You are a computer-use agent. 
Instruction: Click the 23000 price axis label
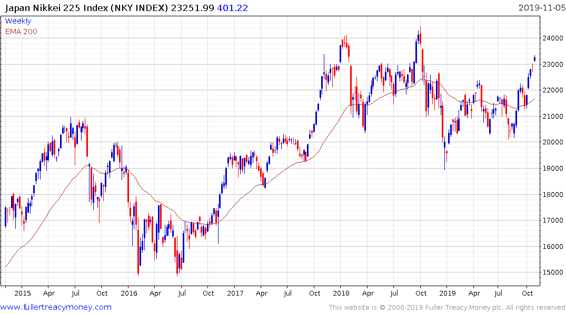[x=553, y=65]
